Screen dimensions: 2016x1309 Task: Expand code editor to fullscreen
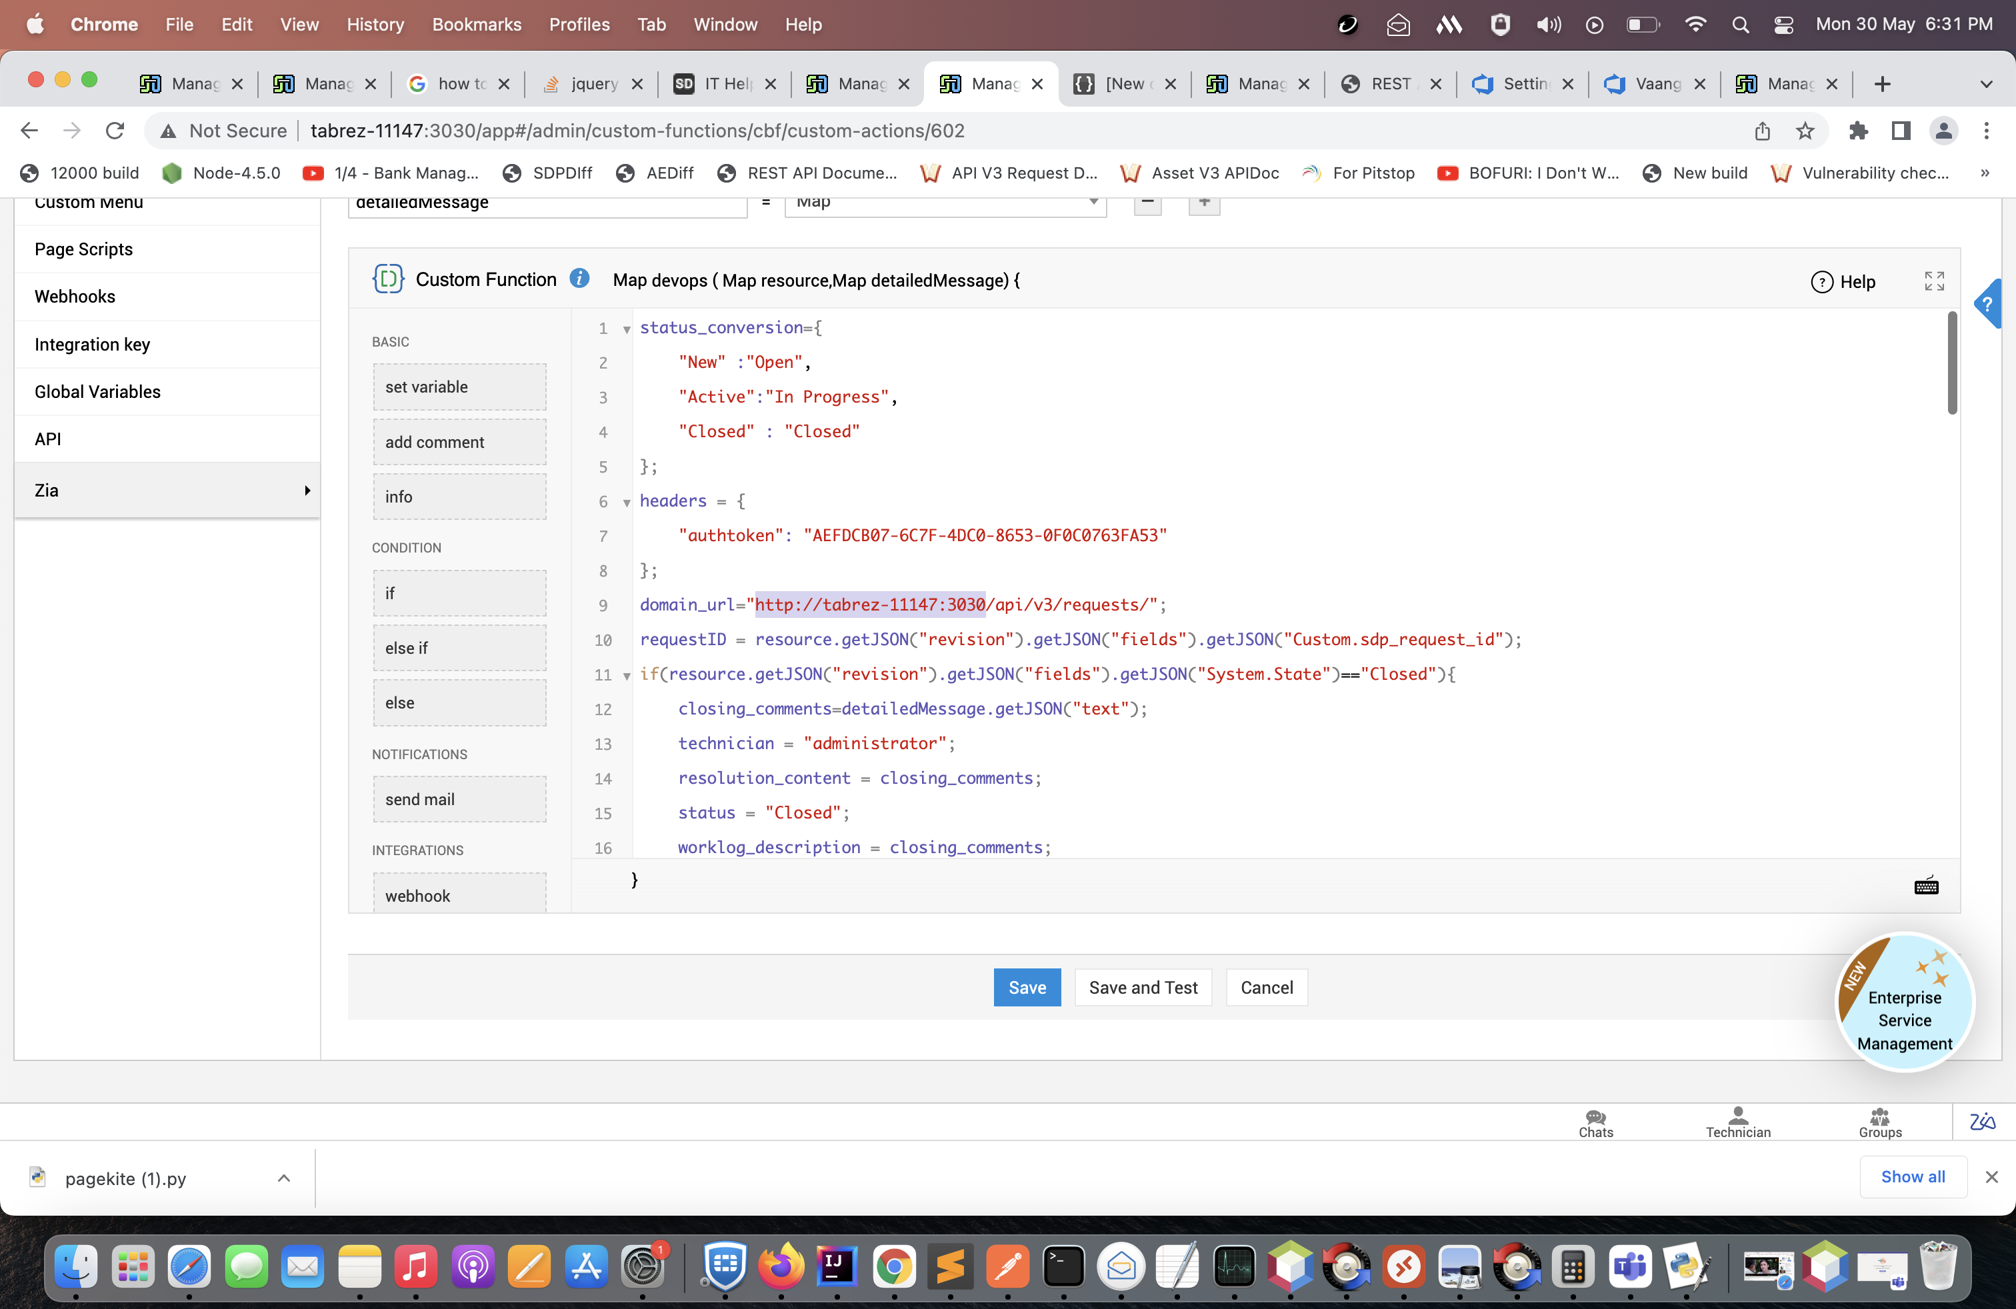pyautogui.click(x=1934, y=281)
